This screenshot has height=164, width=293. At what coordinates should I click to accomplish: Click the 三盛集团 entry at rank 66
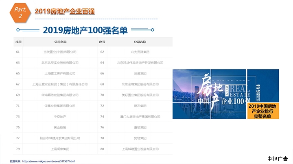tap(140, 73)
